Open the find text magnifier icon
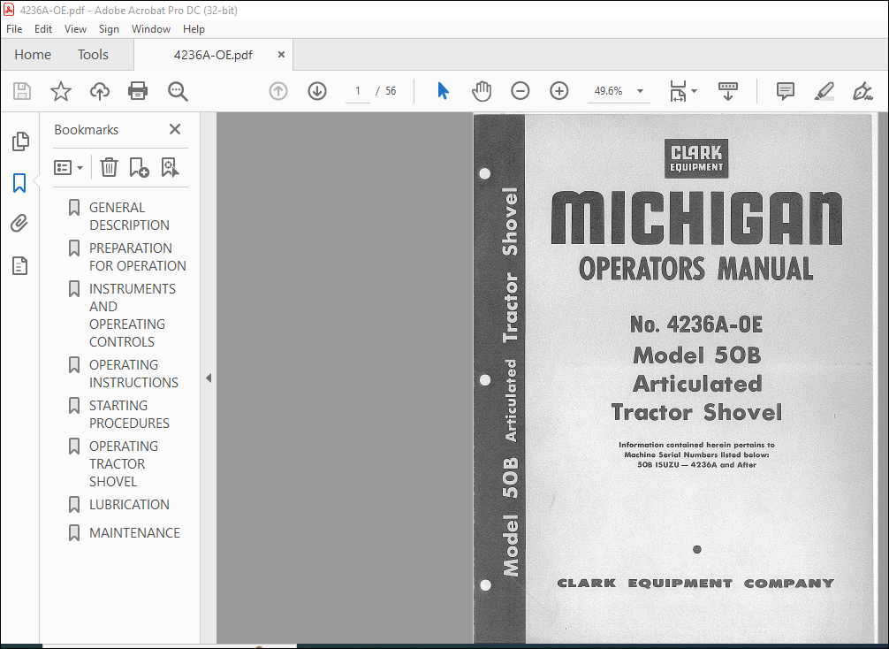Screen dimensions: 889x649 [x=178, y=91]
